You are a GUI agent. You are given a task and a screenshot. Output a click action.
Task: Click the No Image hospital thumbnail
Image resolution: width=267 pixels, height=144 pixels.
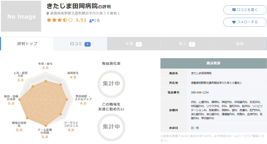pos(21,16)
